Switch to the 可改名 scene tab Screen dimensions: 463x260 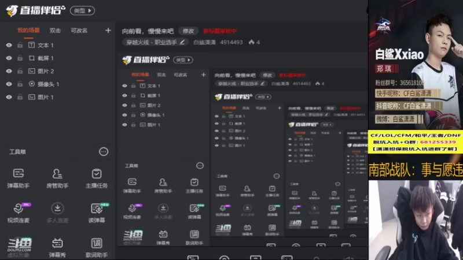tap(79, 31)
